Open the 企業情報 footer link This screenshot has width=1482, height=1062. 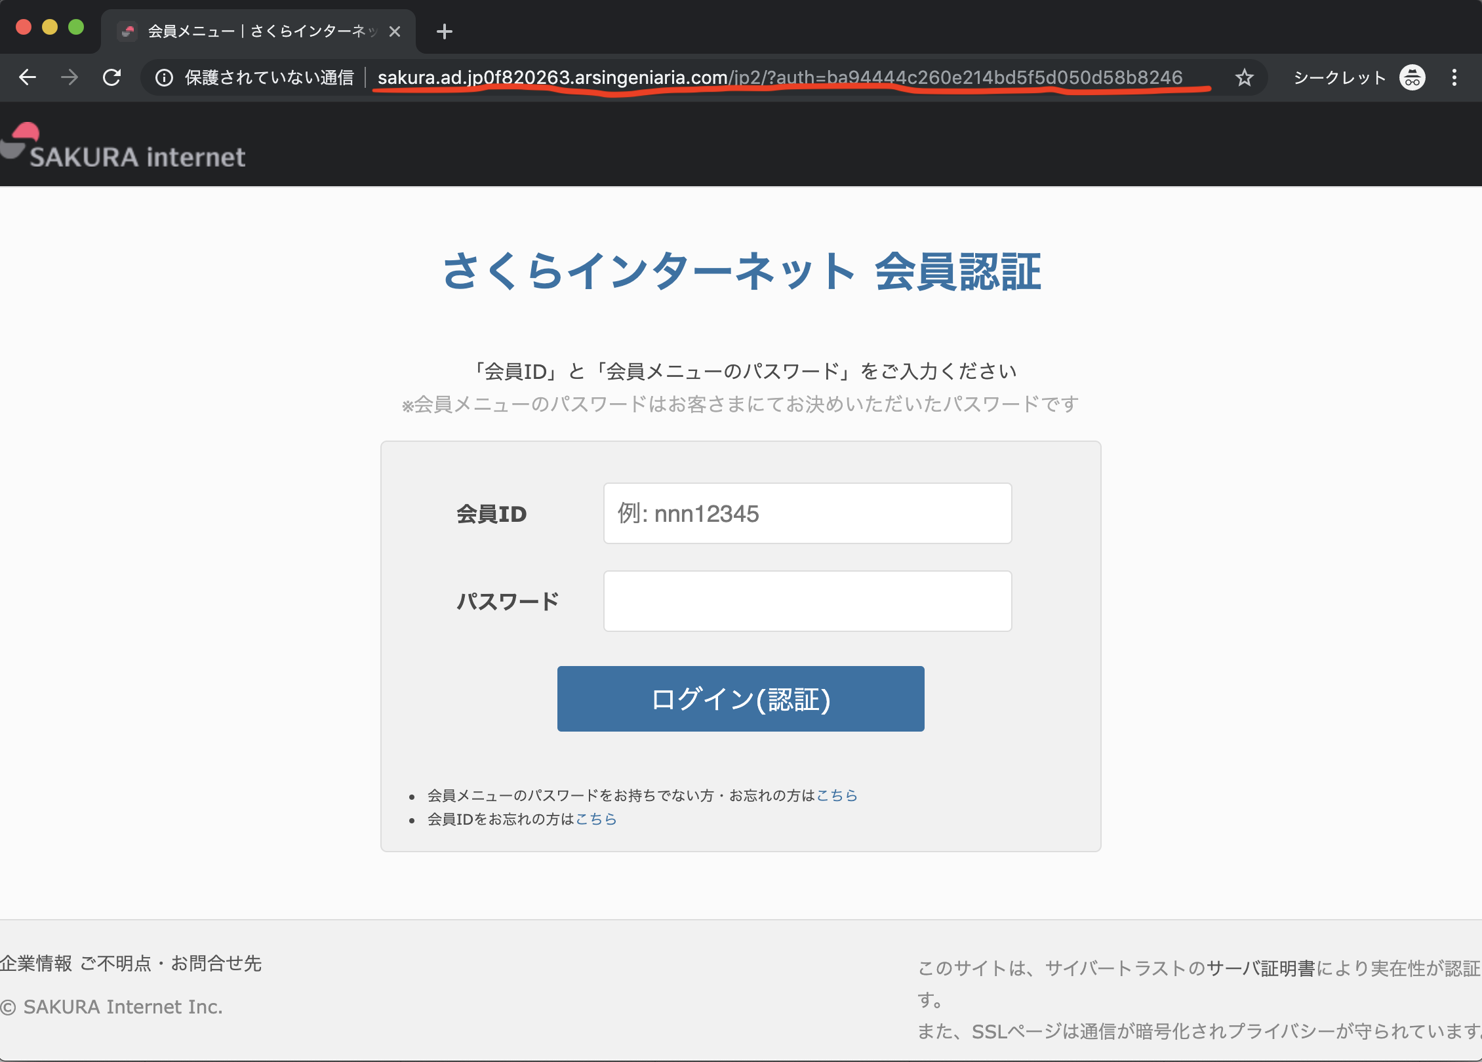tap(36, 963)
